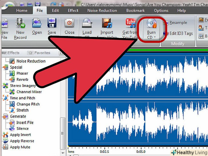Click the Burn CD disc icon

pyautogui.click(x=152, y=23)
